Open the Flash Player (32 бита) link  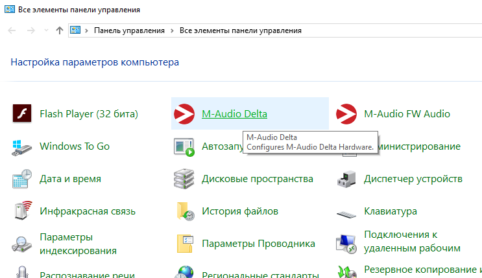tap(89, 114)
